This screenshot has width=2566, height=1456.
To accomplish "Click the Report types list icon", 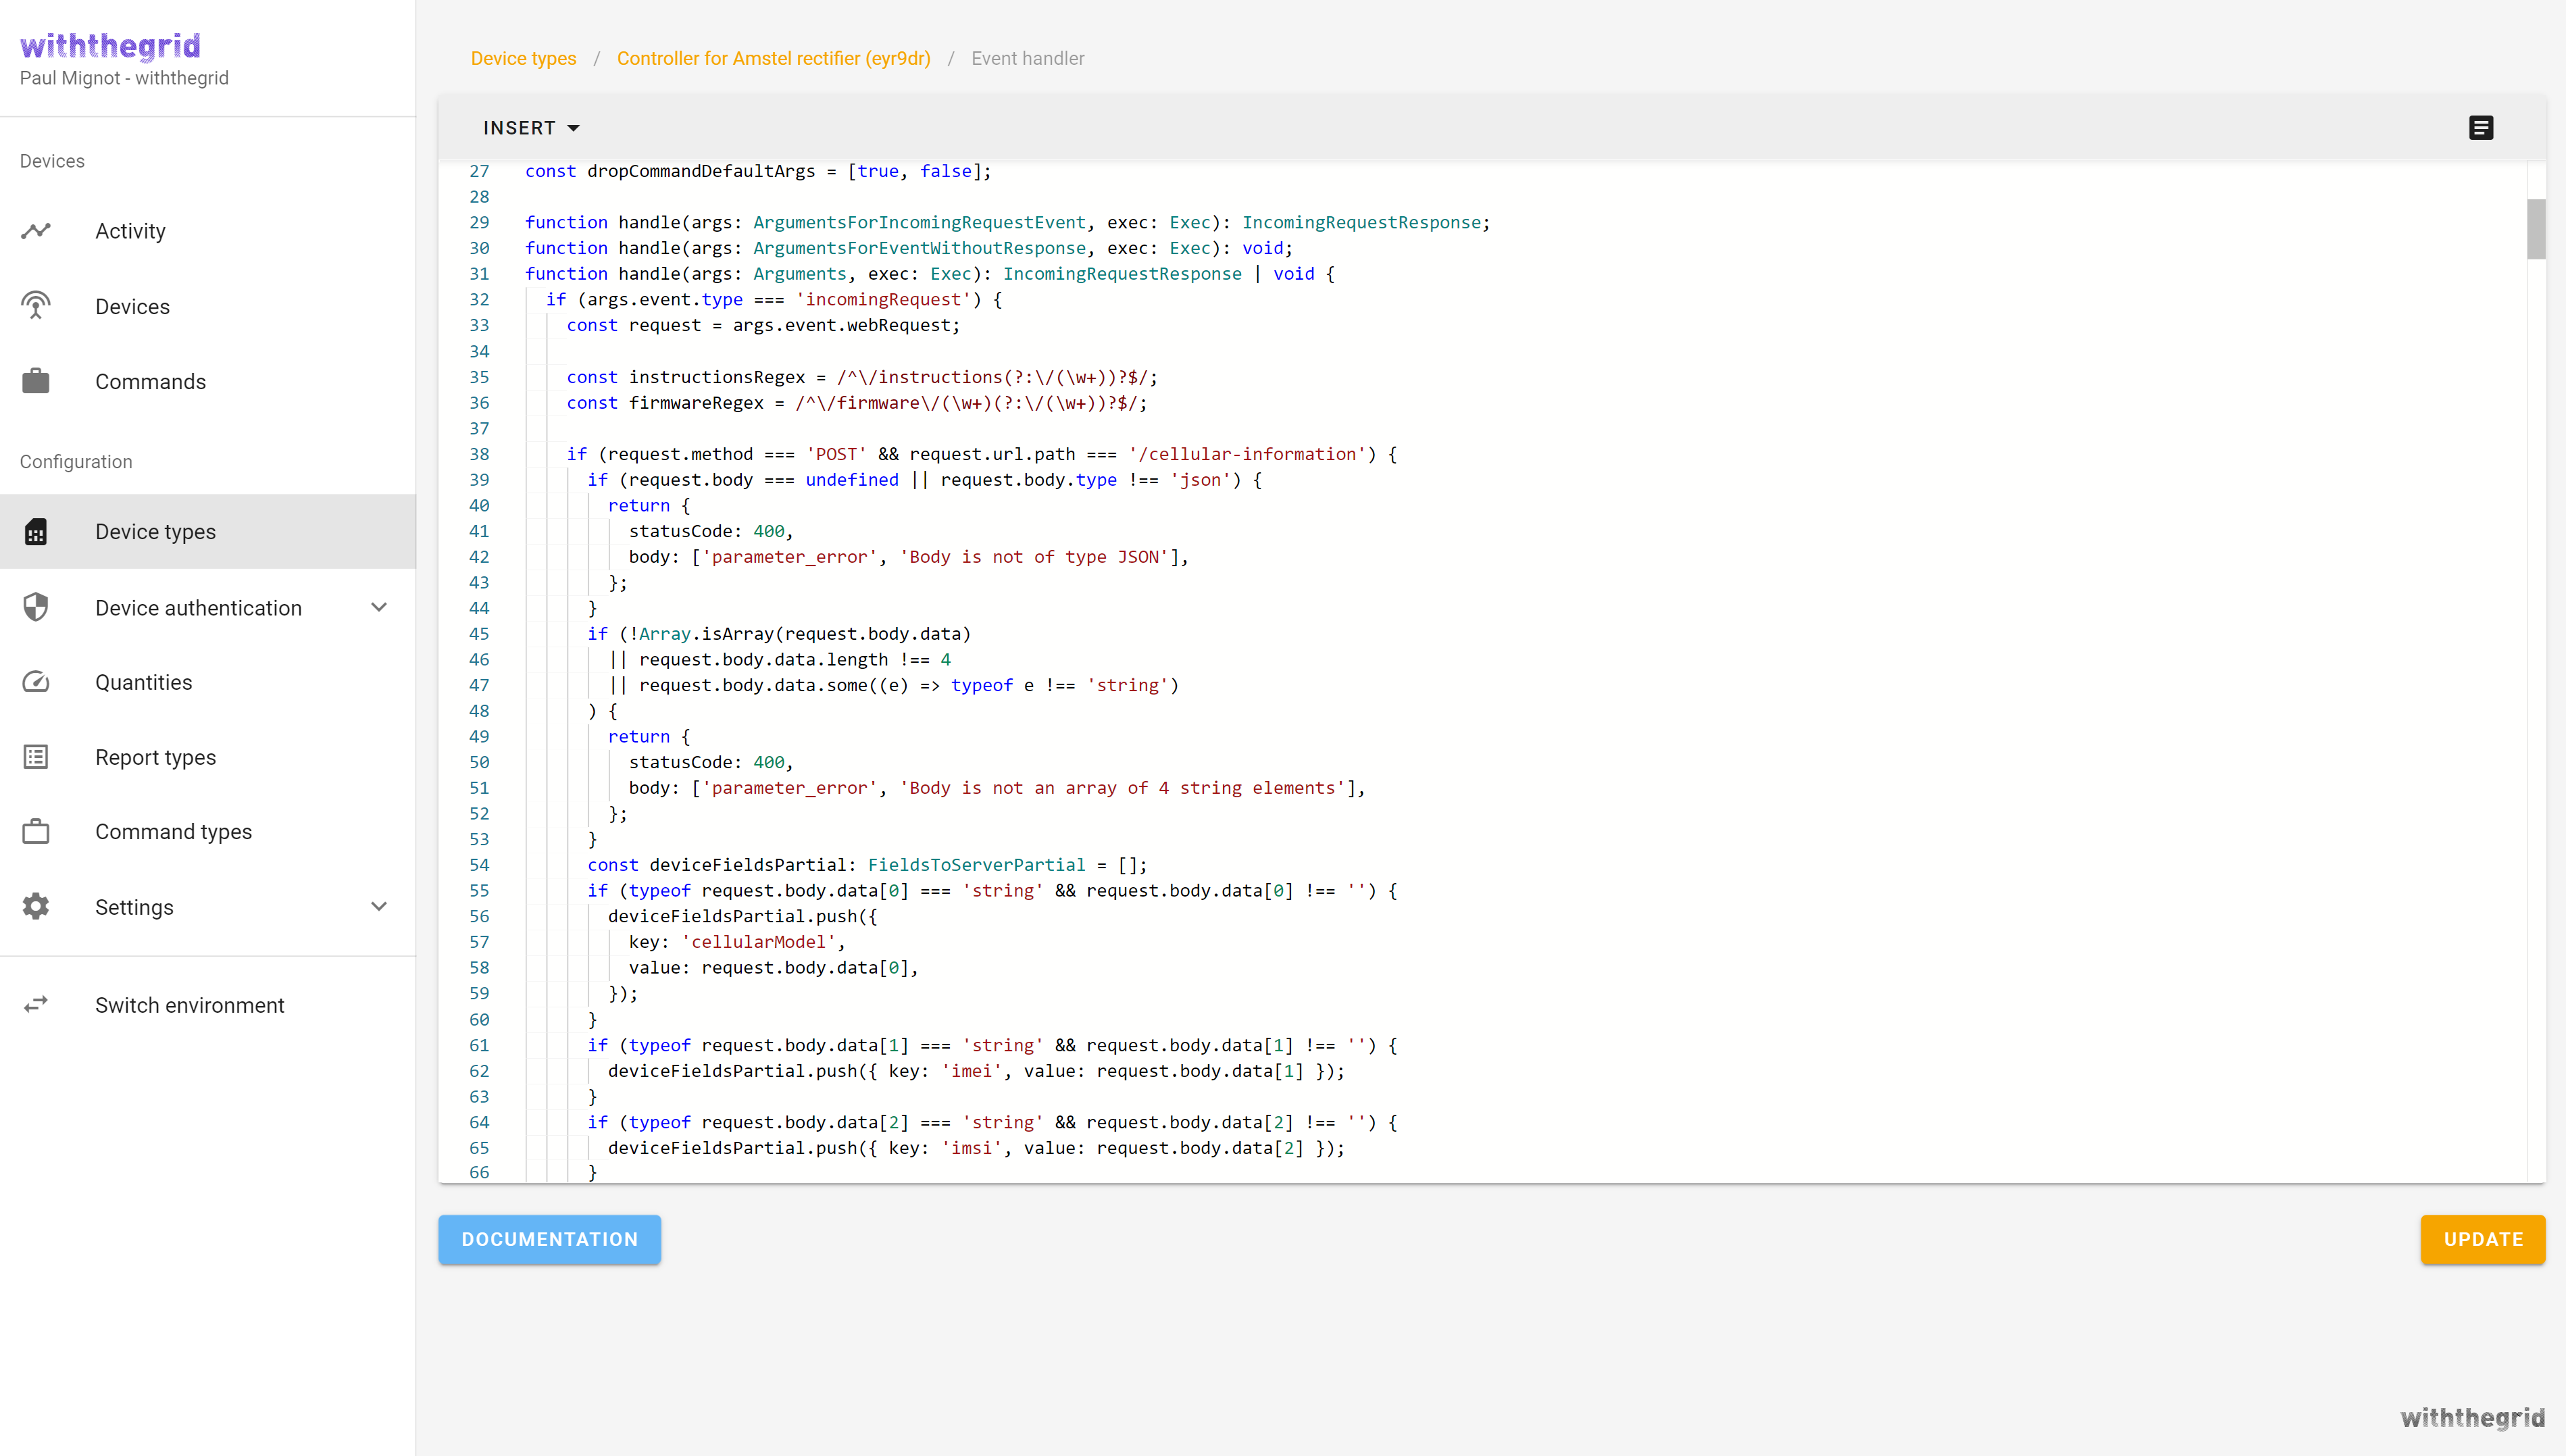I will tap(36, 757).
